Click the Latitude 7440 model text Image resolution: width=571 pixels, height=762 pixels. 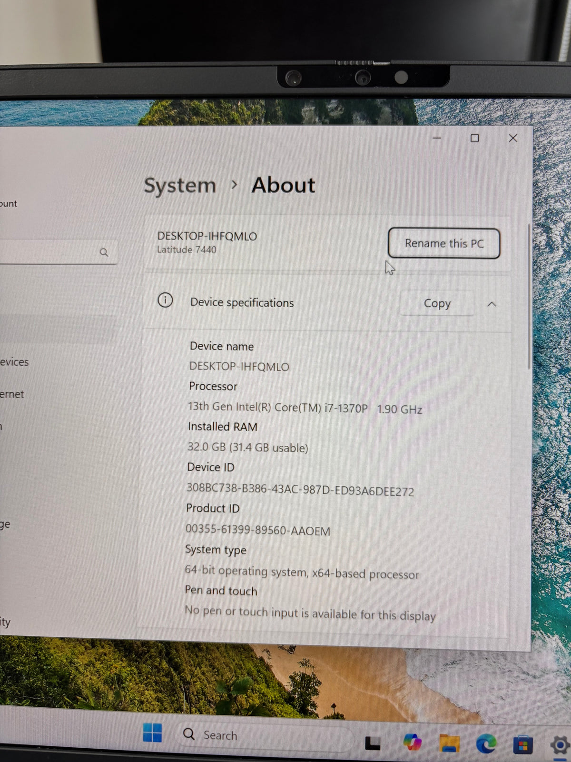click(x=187, y=250)
